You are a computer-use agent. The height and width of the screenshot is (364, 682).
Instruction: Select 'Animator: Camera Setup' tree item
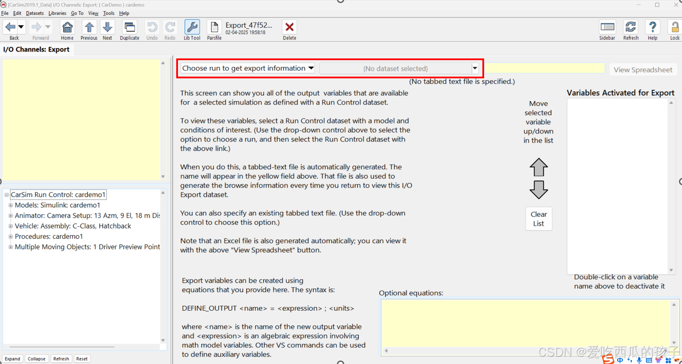[x=87, y=216]
